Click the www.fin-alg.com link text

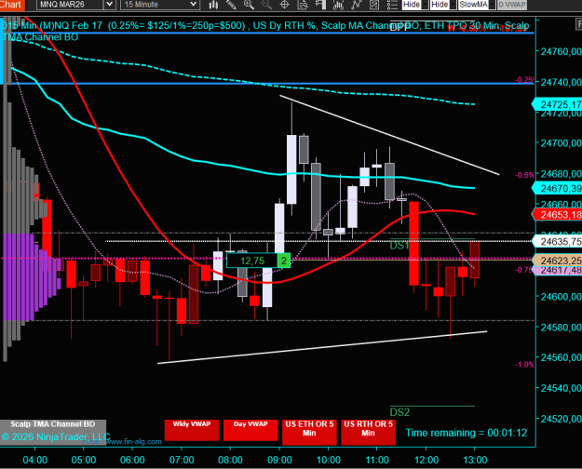click(133, 441)
